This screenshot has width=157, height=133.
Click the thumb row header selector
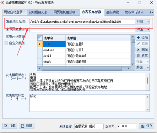tap(40, 62)
